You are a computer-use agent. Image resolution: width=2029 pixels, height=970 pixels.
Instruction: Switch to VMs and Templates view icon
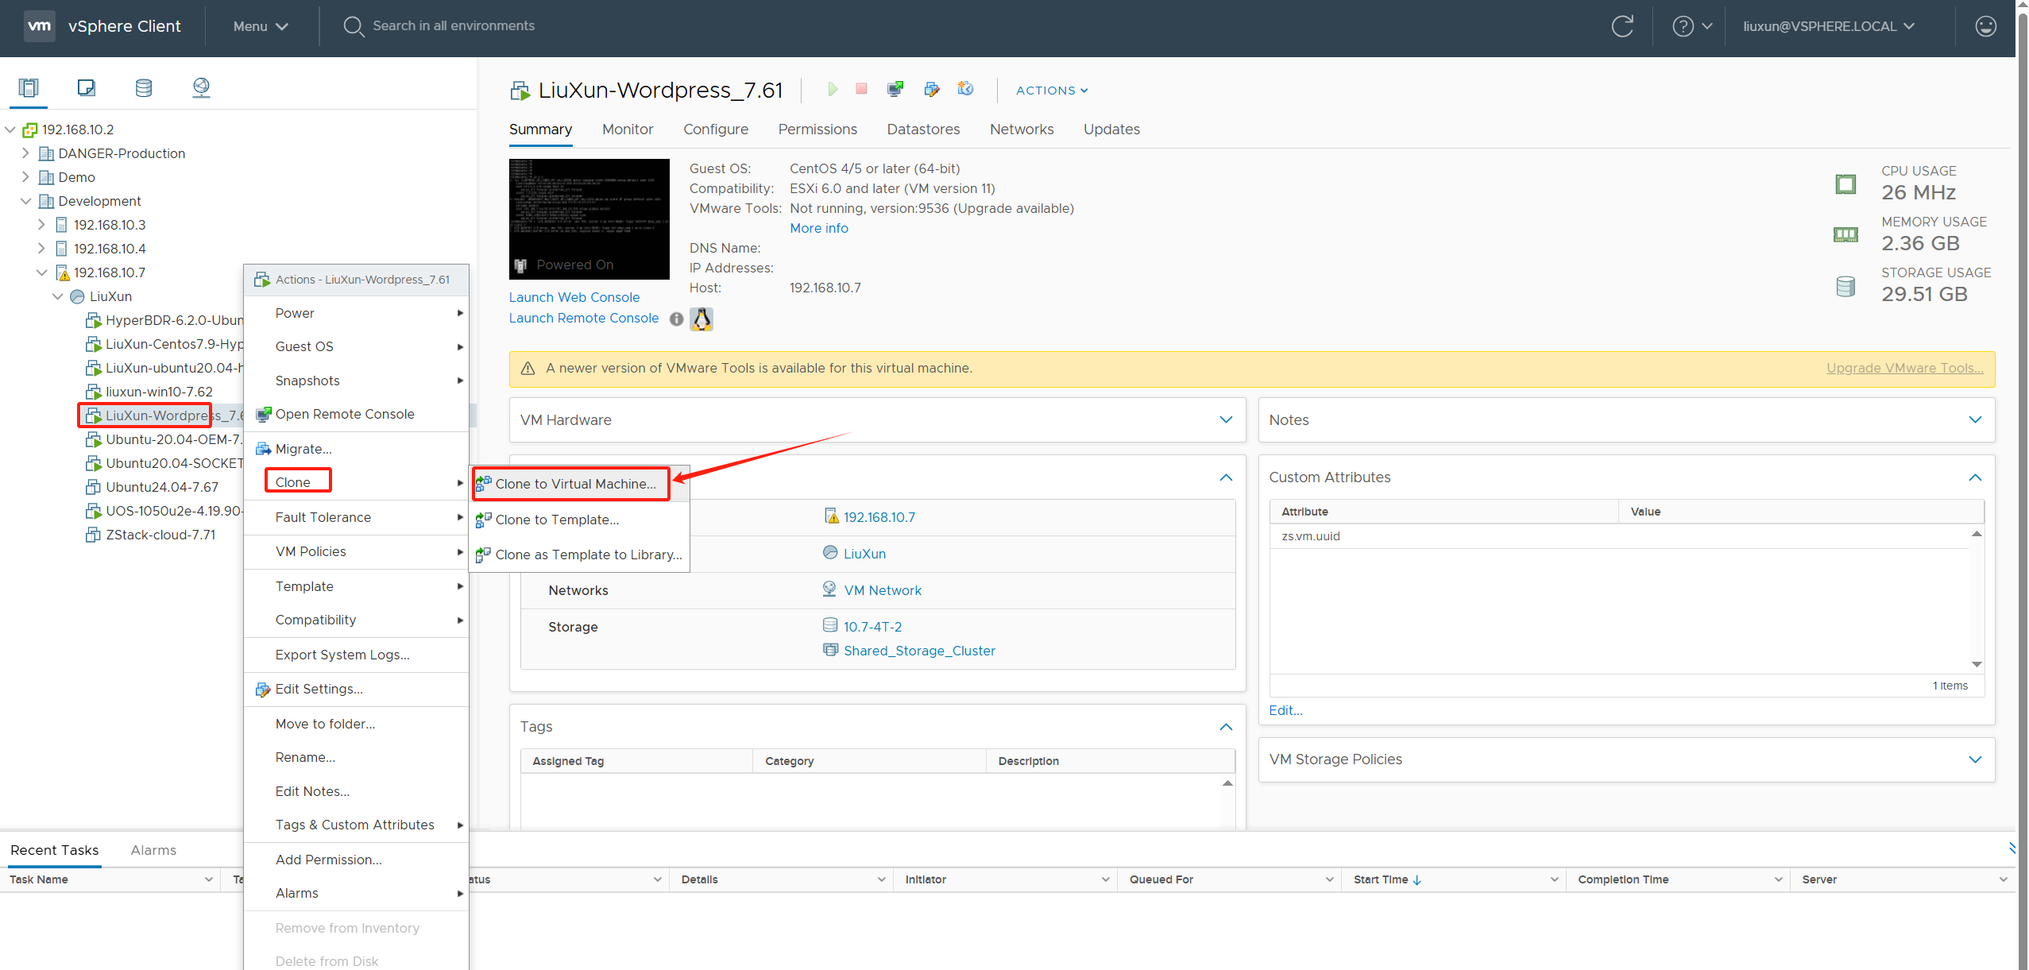coord(86,87)
